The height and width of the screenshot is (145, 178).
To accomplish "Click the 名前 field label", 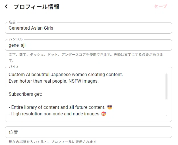I will pos(12,22).
